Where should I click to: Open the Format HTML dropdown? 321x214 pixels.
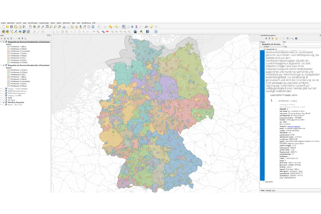click(x=302, y=47)
